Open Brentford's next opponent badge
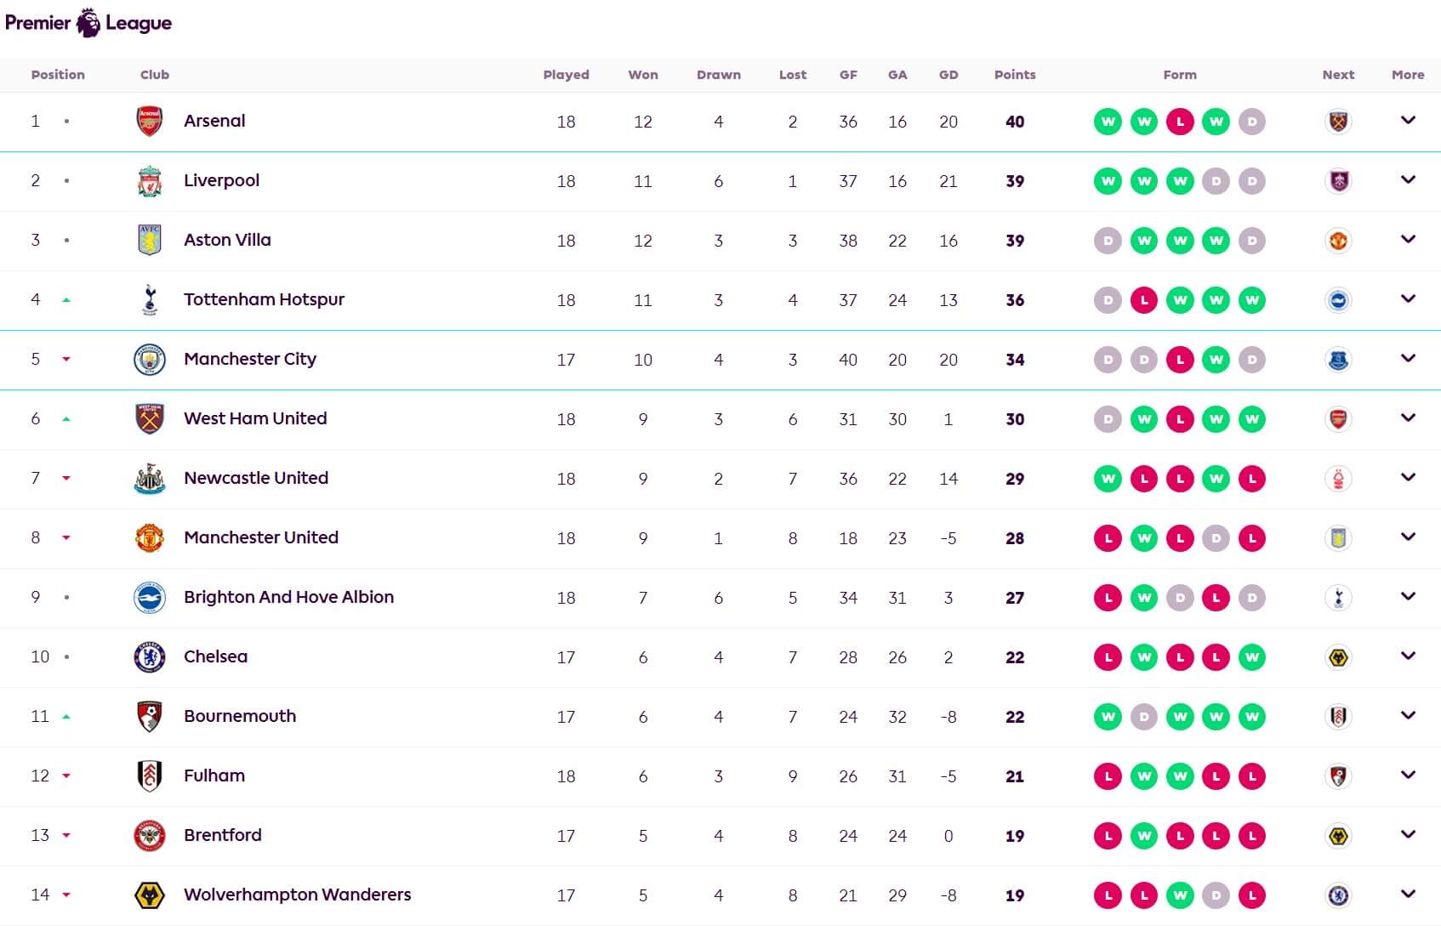Screen dimensions: 1441x926 pyautogui.click(x=1338, y=836)
